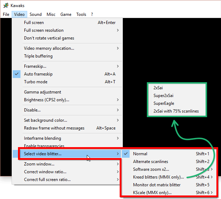This screenshot has width=221, height=199.
Task: Pick Alternate scanlines blitter
Action: click(x=150, y=162)
